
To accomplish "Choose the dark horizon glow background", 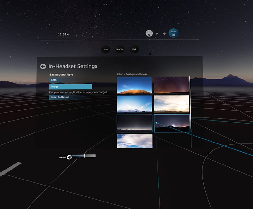I will click(134, 123).
